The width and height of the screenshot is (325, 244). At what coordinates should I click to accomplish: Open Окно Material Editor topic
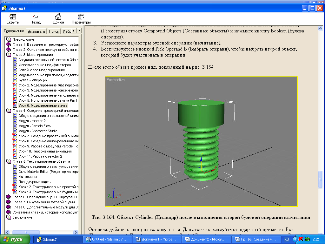click(x=48, y=172)
